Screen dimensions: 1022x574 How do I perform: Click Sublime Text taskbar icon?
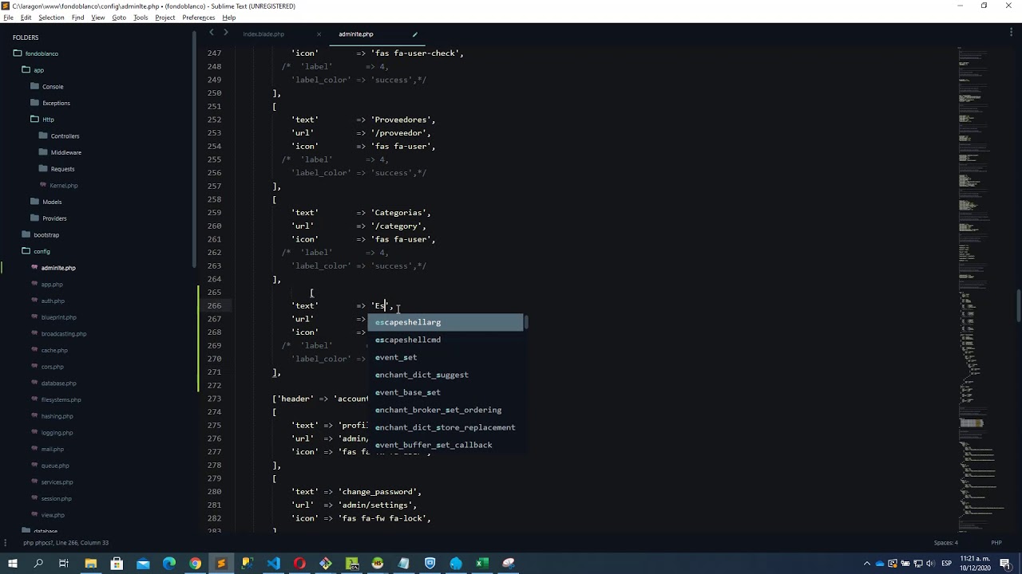tap(221, 564)
